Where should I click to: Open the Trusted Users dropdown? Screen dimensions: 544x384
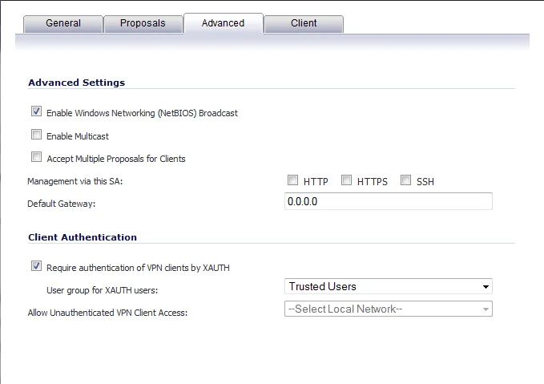(388, 286)
